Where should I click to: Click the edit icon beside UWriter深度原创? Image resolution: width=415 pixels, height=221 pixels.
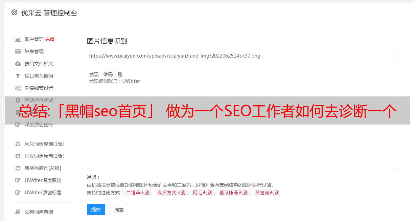coord(18,180)
